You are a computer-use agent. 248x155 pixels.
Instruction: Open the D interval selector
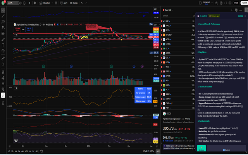(29, 3)
